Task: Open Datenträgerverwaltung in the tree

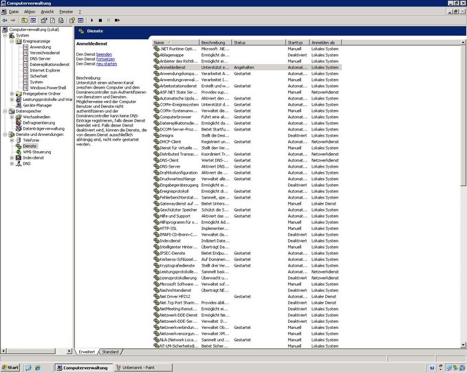Action: [43, 128]
